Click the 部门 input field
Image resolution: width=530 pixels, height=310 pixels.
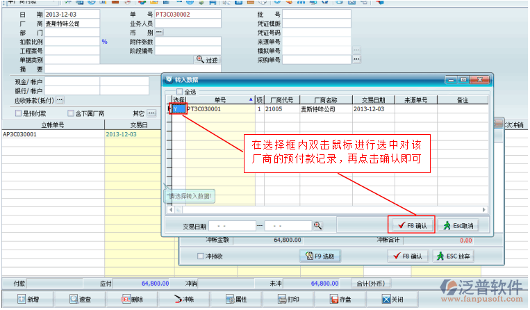click(72, 33)
